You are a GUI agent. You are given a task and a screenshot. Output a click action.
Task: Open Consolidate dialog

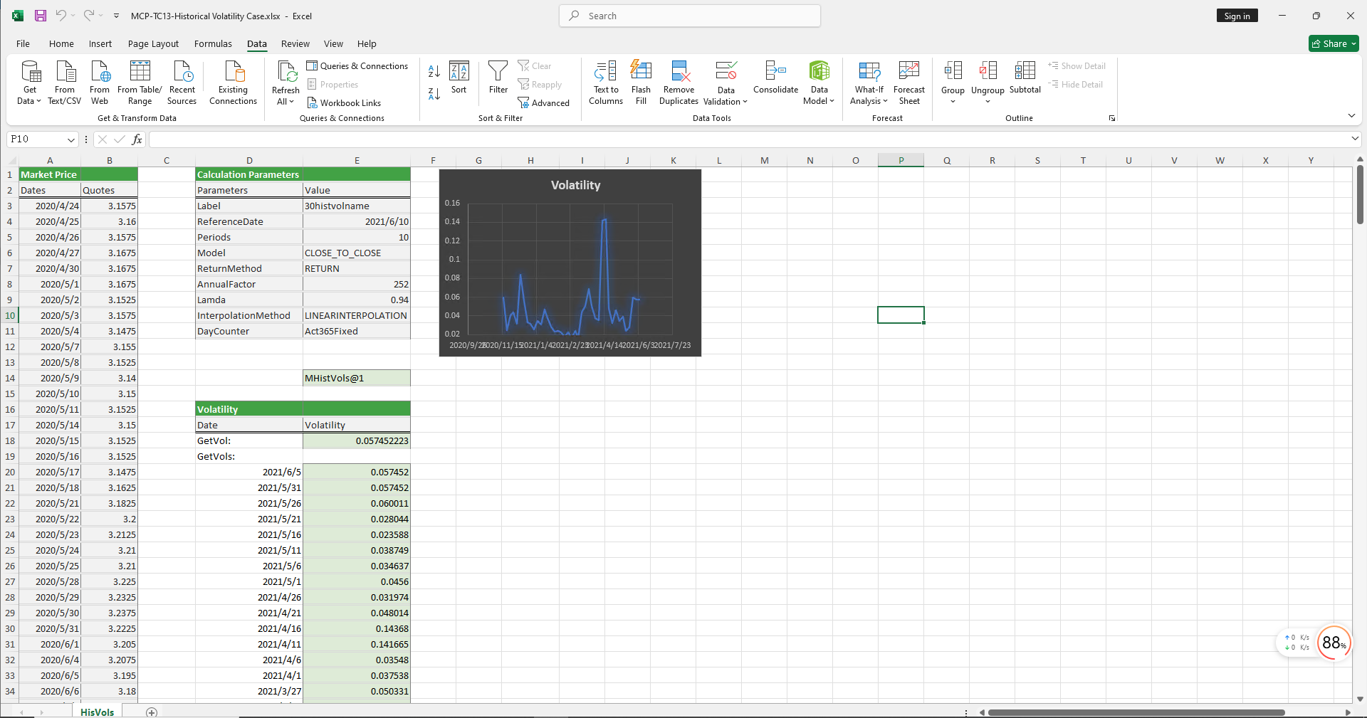tap(775, 78)
